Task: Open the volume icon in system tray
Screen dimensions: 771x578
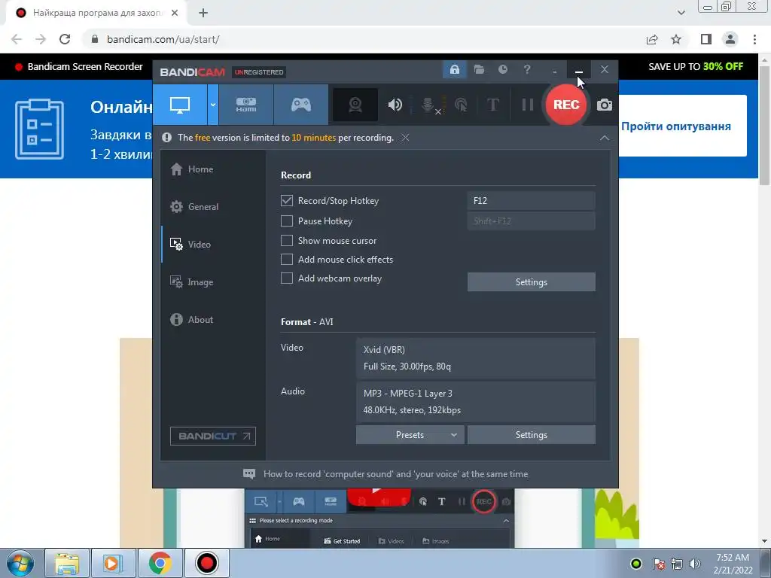Action: pyautogui.click(x=695, y=564)
